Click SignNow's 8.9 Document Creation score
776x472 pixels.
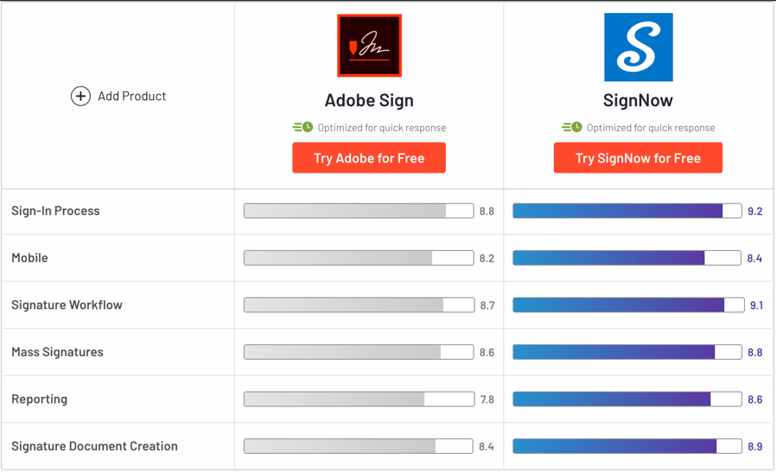(x=754, y=446)
